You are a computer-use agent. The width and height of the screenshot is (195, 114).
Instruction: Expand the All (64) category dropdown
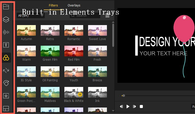coord(31,16)
